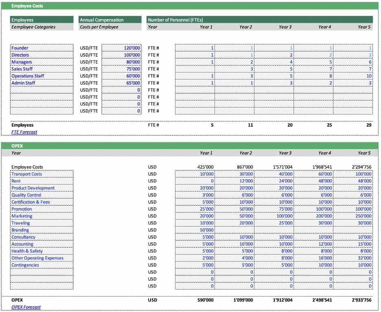The width and height of the screenshot is (381, 312).
Task: Edit Marketing Year 4 value 200'000
Action: point(313,216)
